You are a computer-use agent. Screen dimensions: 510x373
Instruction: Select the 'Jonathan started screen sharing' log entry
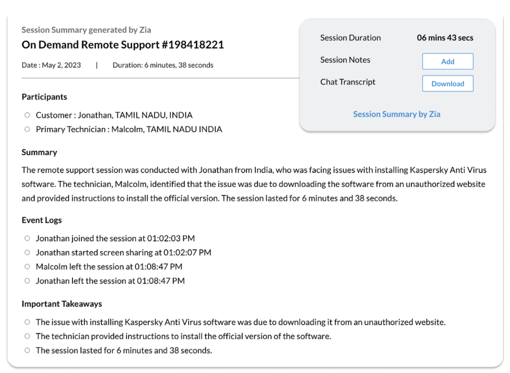(x=123, y=252)
